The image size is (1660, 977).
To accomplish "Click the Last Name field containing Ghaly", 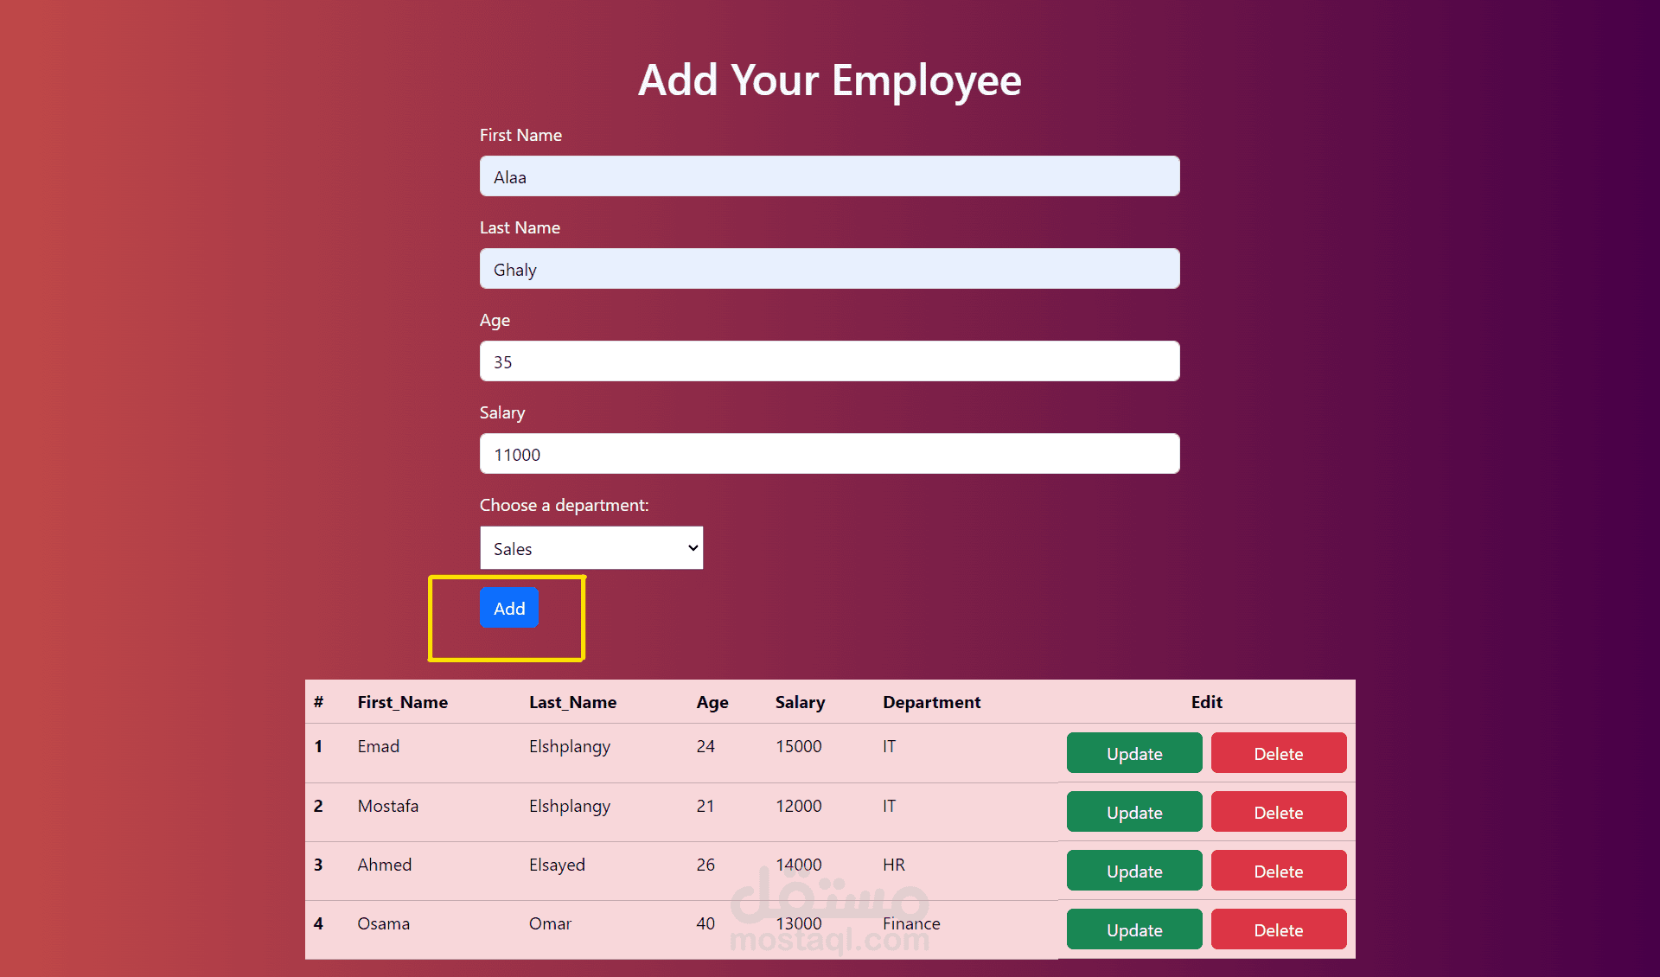I will coord(829,269).
